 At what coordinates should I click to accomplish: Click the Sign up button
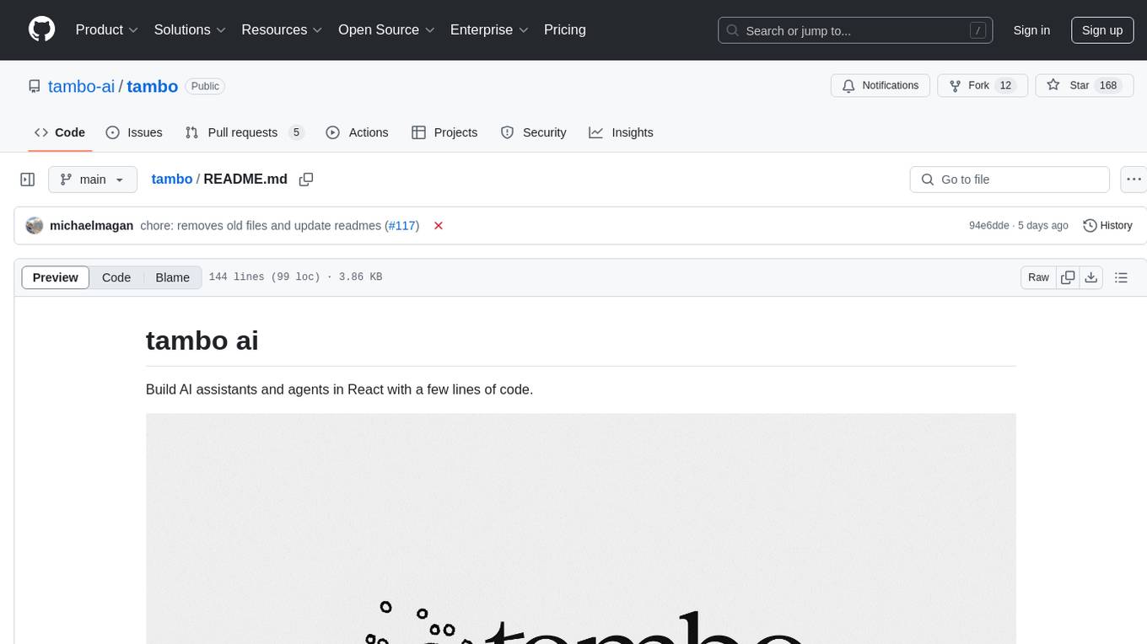click(x=1102, y=30)
